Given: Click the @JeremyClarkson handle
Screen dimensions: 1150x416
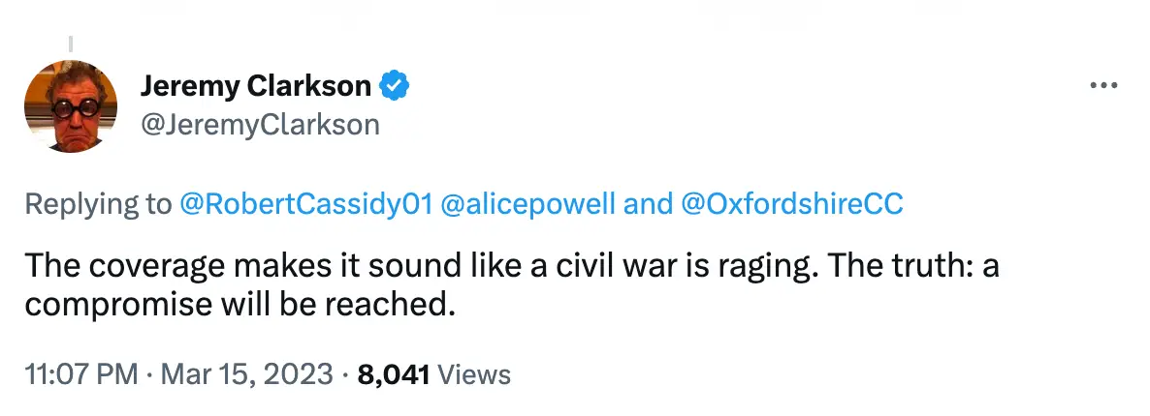Looking at the screenshot, I should click(260, 125).
